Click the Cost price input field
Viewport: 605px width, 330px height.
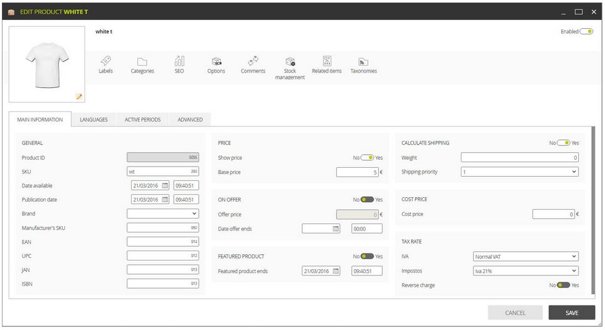554,214
